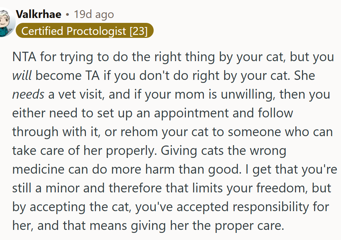Open the Valkrhae username profile link
The height and width of the screenshot is (240, 341).
39,15
